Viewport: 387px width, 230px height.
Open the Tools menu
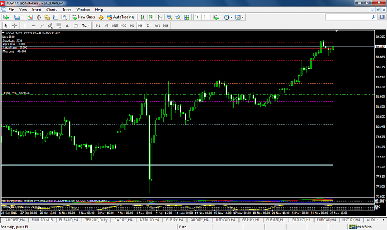[67, 10]
